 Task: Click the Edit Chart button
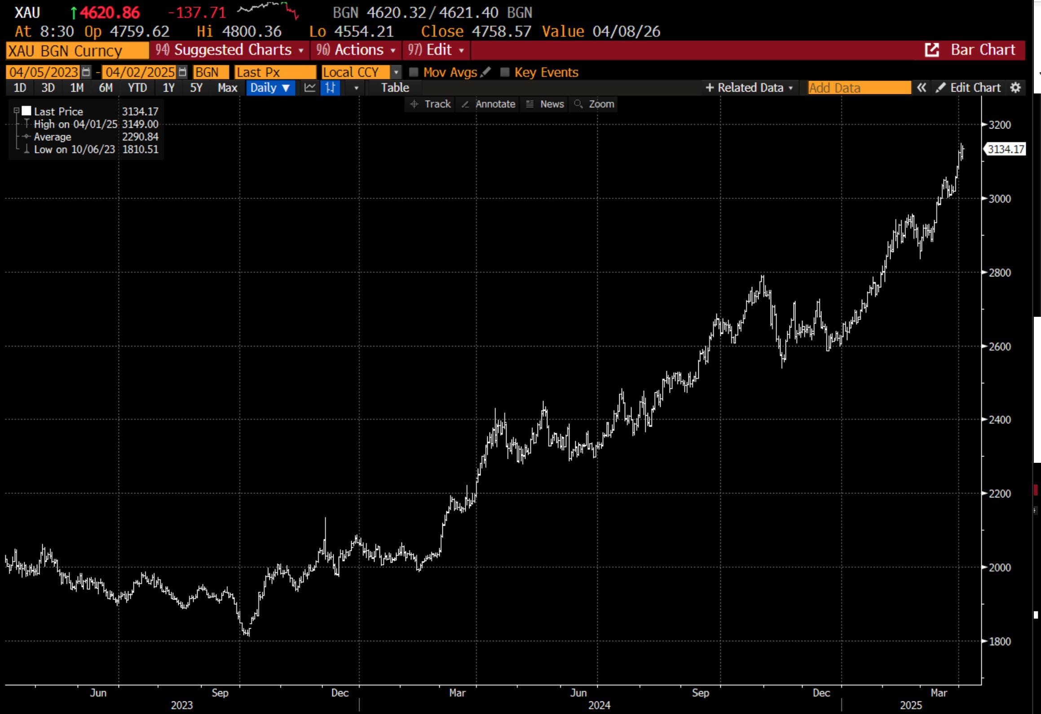pos(968,88)
